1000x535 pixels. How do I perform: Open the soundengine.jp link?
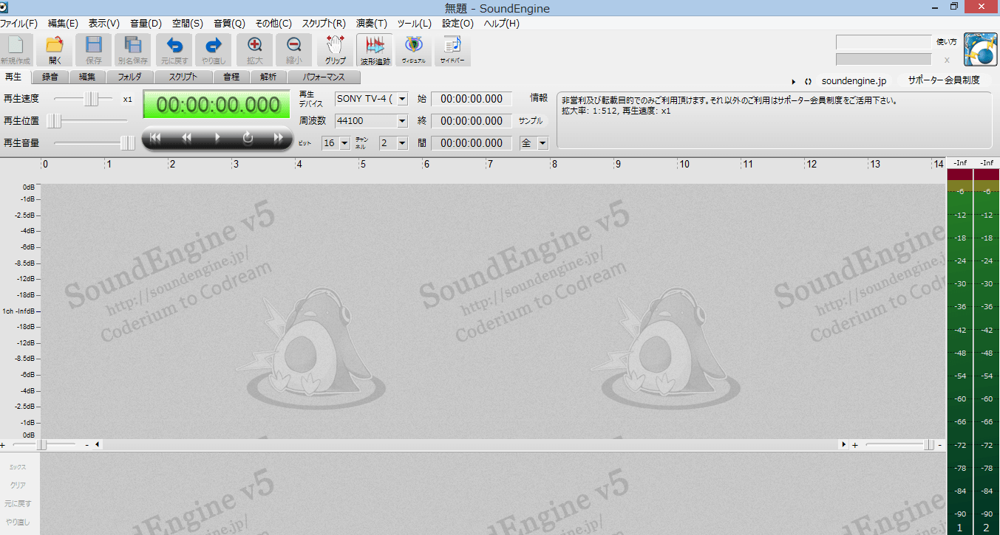pyautogui.click(x=854, y=81)
